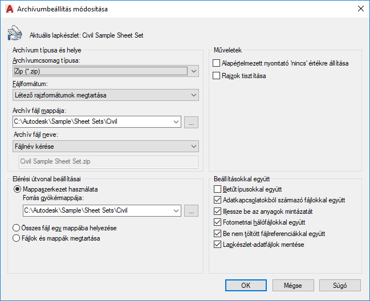Browse for the Forrás gyökérmappája folder
Image resolution: width=370 pixels, height=301 pixels.
[192, 211]
